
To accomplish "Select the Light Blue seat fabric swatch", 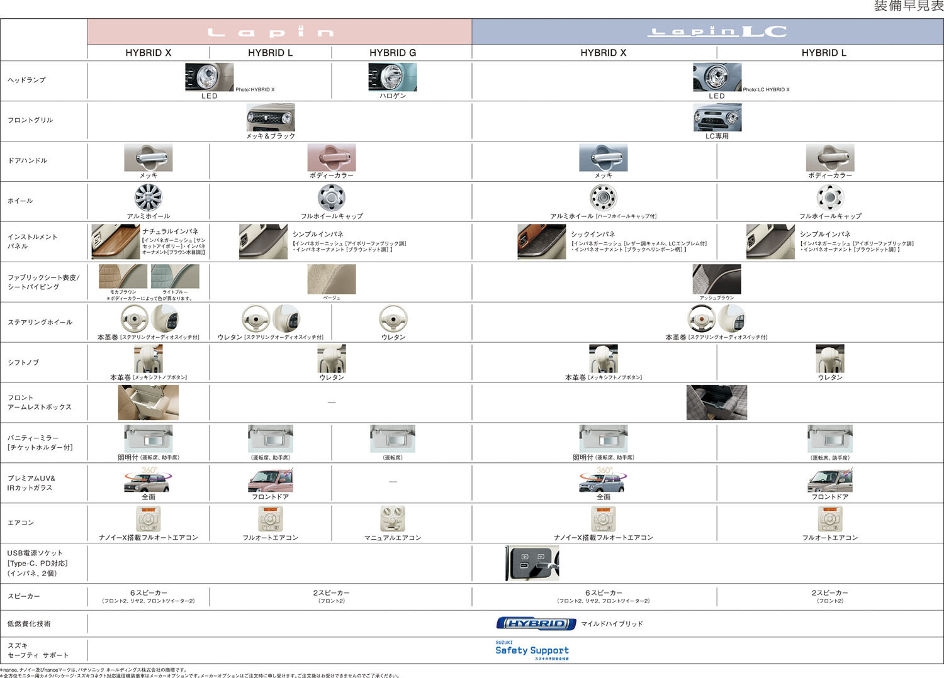I will pos(175,276).
